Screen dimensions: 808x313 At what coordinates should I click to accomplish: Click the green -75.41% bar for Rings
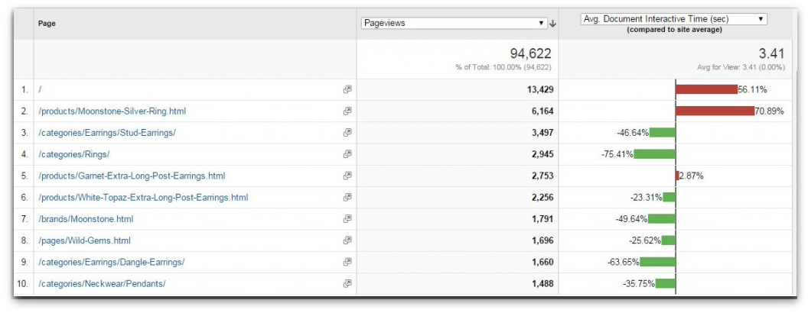(654, 154)
